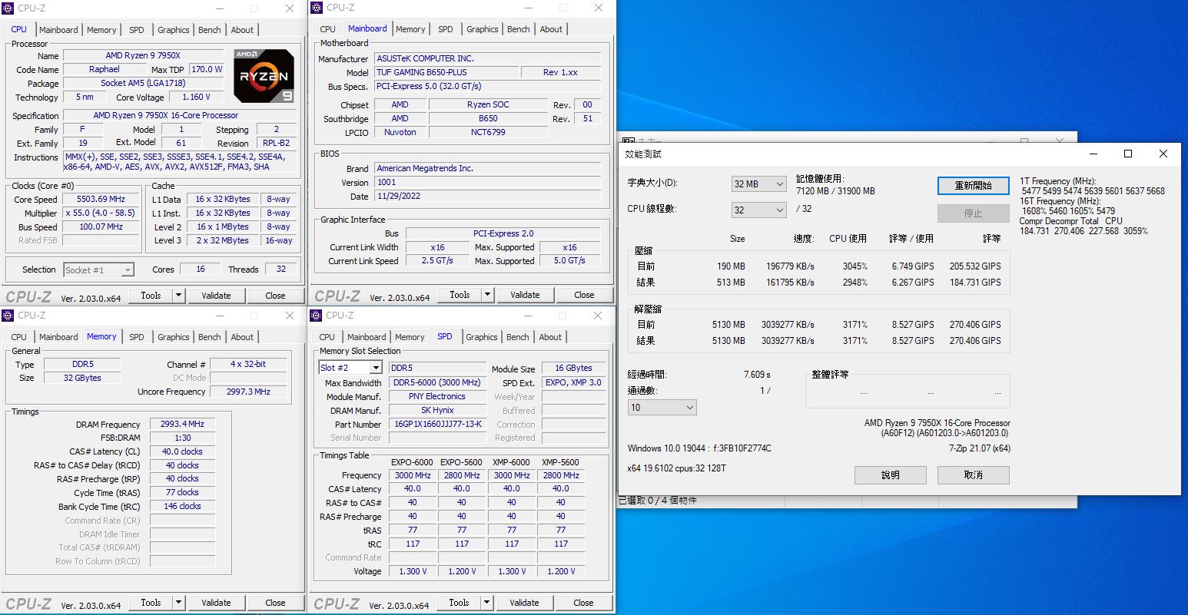This screenshot has height=615, width=1188.
Task: Select SPD tab in the Memory tab window
Action: 137,337
